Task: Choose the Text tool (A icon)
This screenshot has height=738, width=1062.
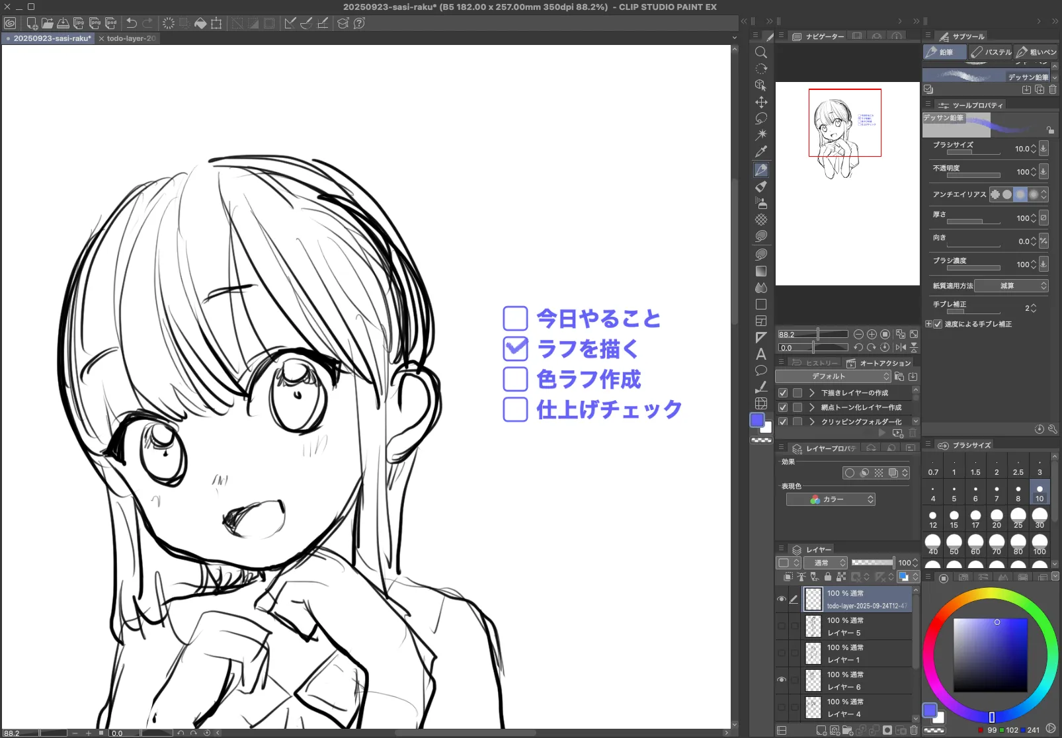Action: click(x=761, y=354)
